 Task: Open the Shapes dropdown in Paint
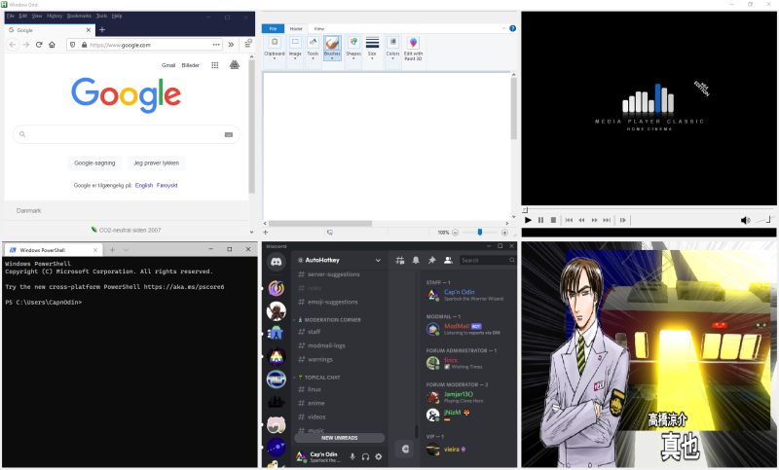tap(353, 49)
